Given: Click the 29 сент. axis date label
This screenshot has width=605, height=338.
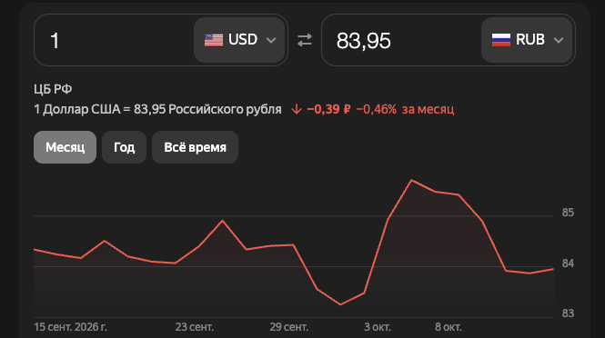Looking at the screenshot, I should click(289, 327).
